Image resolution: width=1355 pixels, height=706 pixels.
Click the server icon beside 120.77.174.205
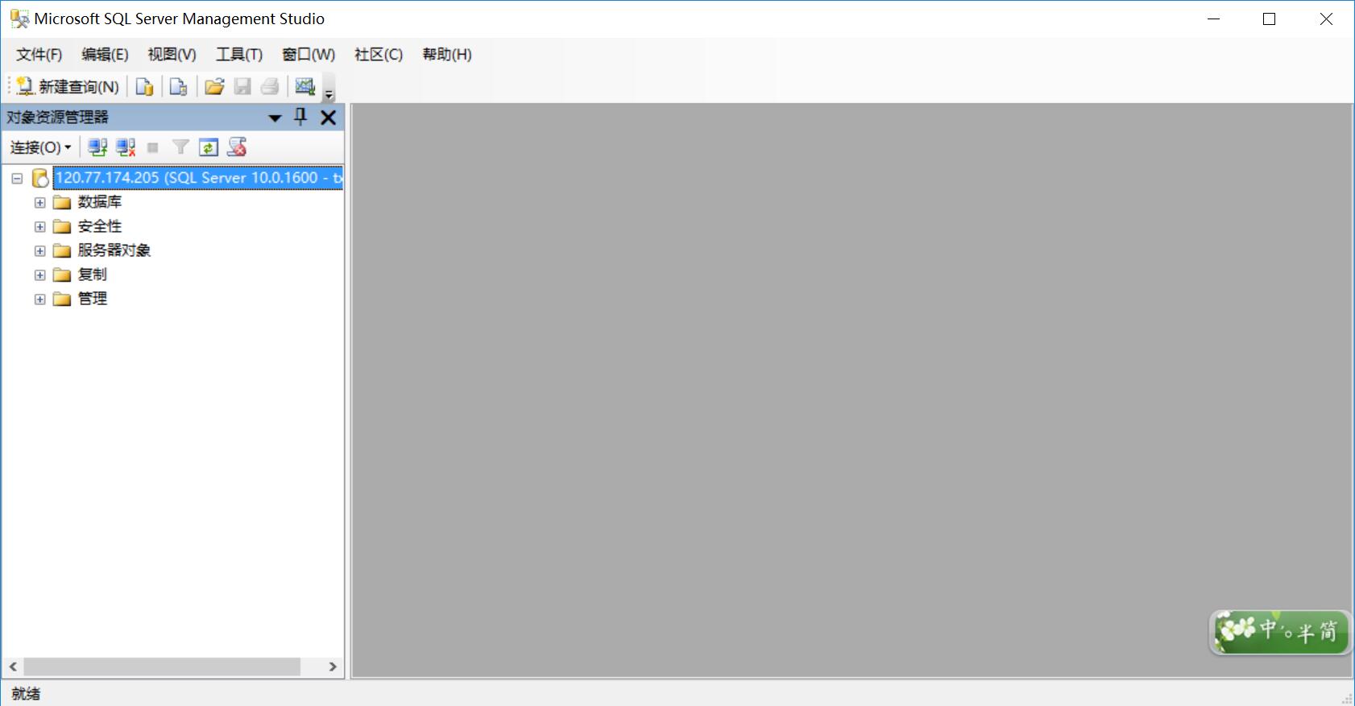coord(40,178)
